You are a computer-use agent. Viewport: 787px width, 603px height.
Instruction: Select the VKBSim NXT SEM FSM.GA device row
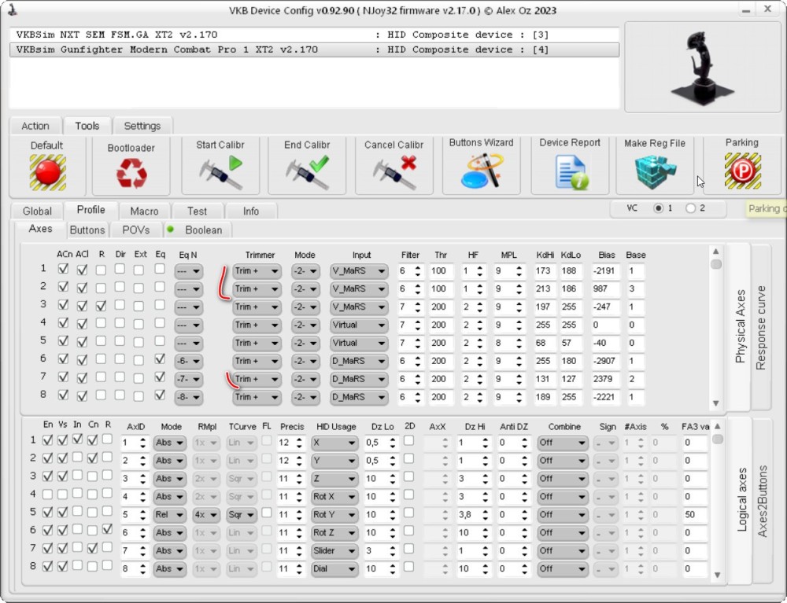pyautogui.click(x=314, y=35)
